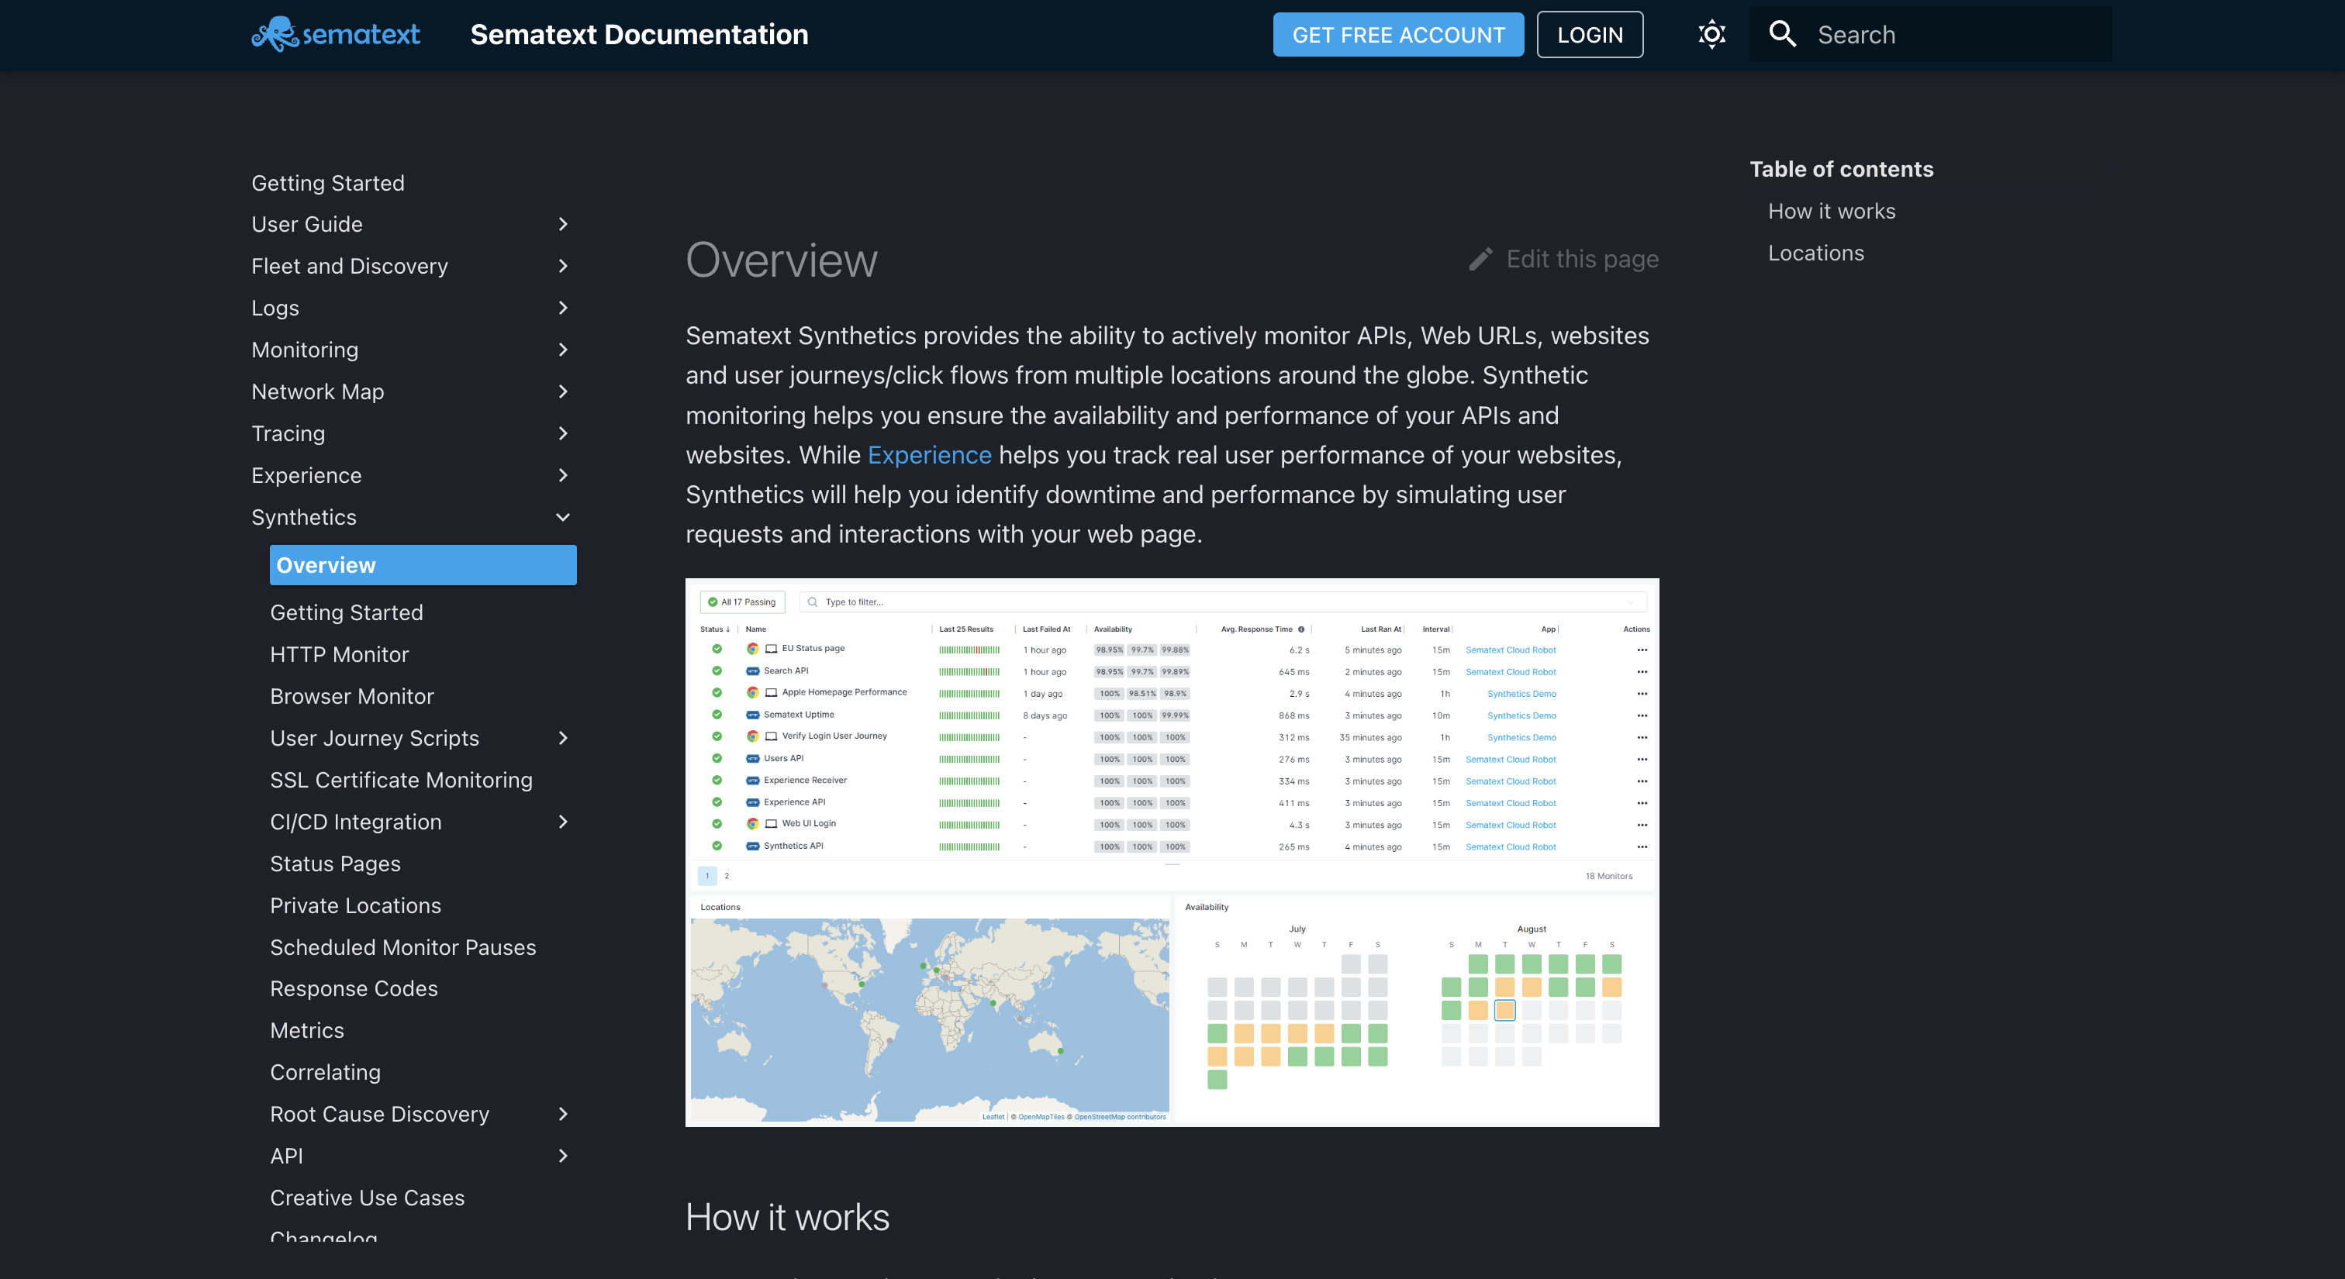Open the HTTP Monitor page
Image resolution: width=2345 pixels, height=1279 pixels.
click(x=339, y=655)
